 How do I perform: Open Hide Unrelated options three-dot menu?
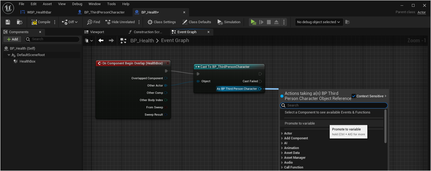pos(139,22)
